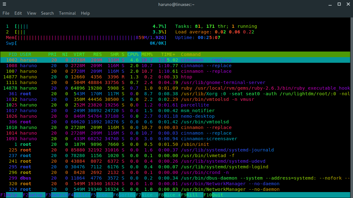
Task: Select the htop process row
Action: (94, 77)
